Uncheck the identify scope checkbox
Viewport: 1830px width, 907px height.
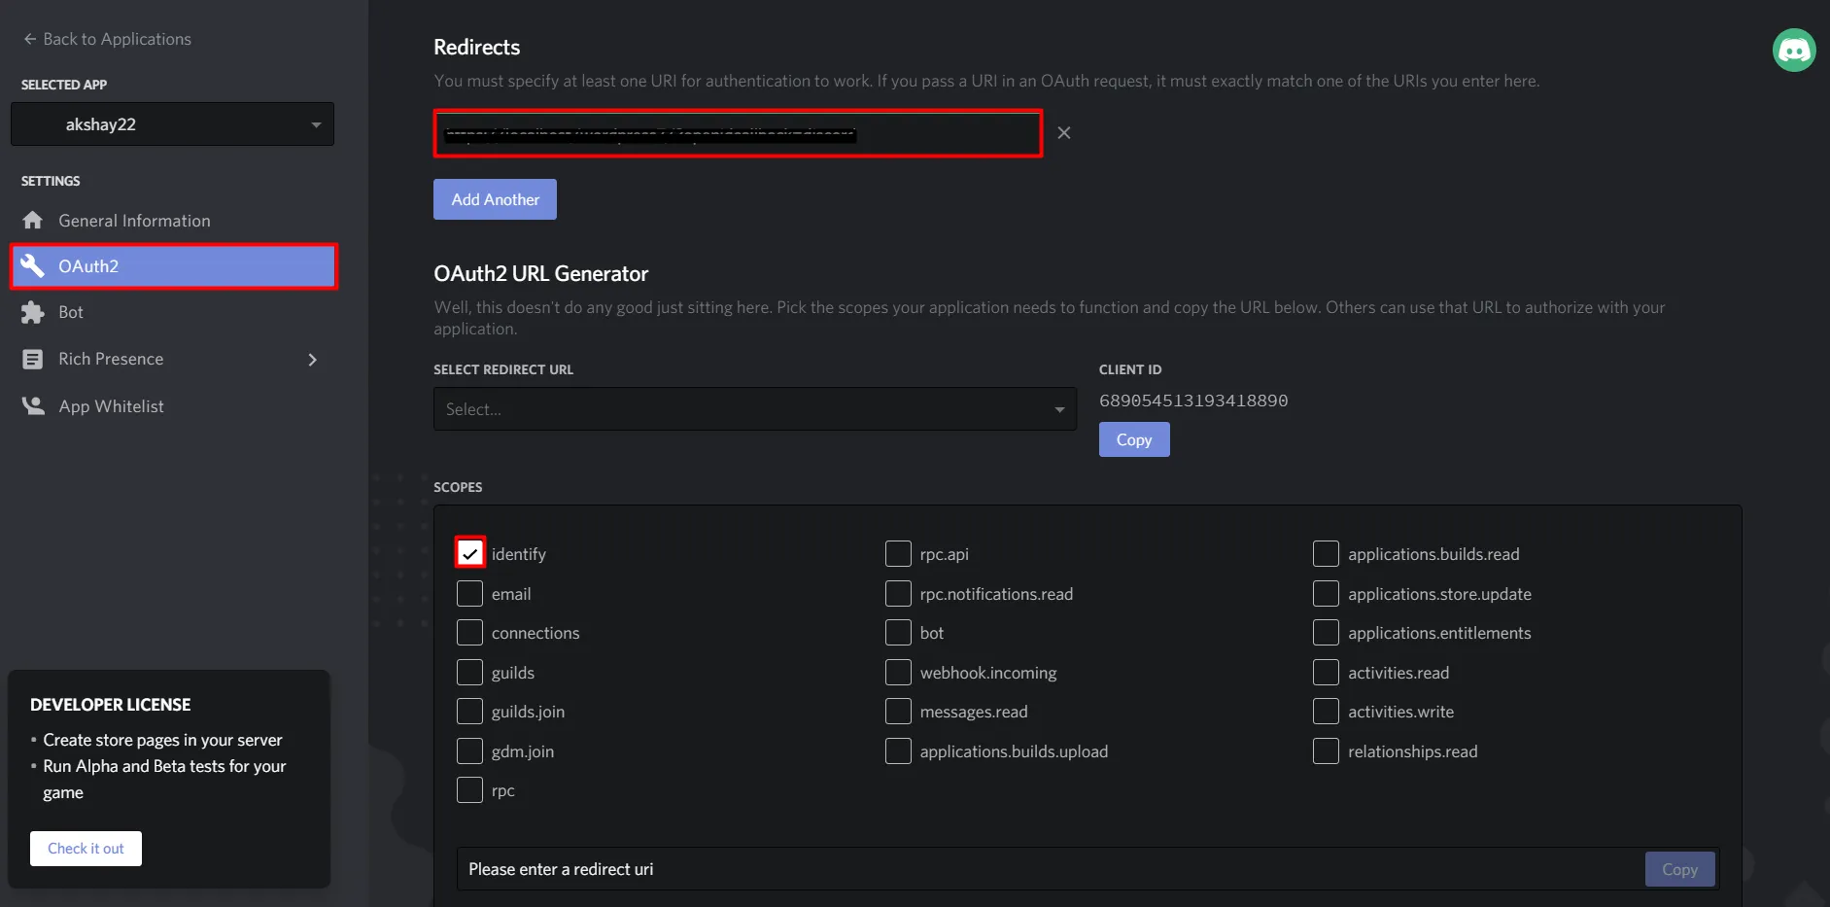[469, 553]
